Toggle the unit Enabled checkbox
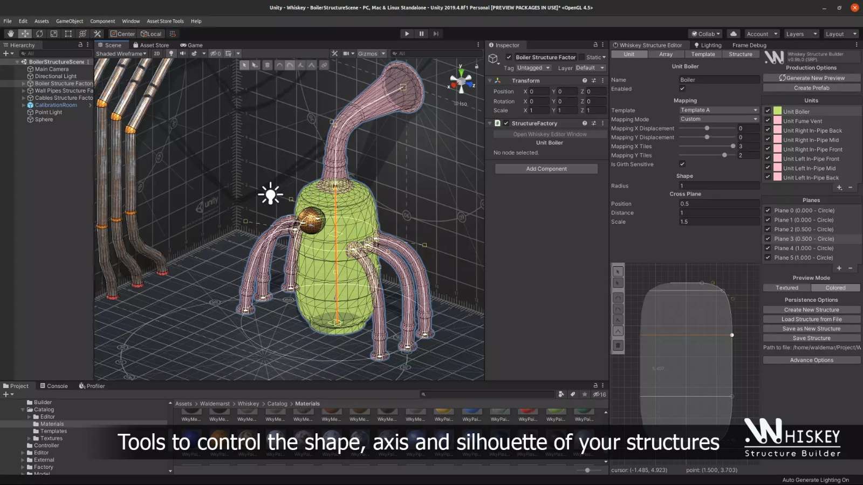Viewport: 863px width, 485px height. (682, 89)
